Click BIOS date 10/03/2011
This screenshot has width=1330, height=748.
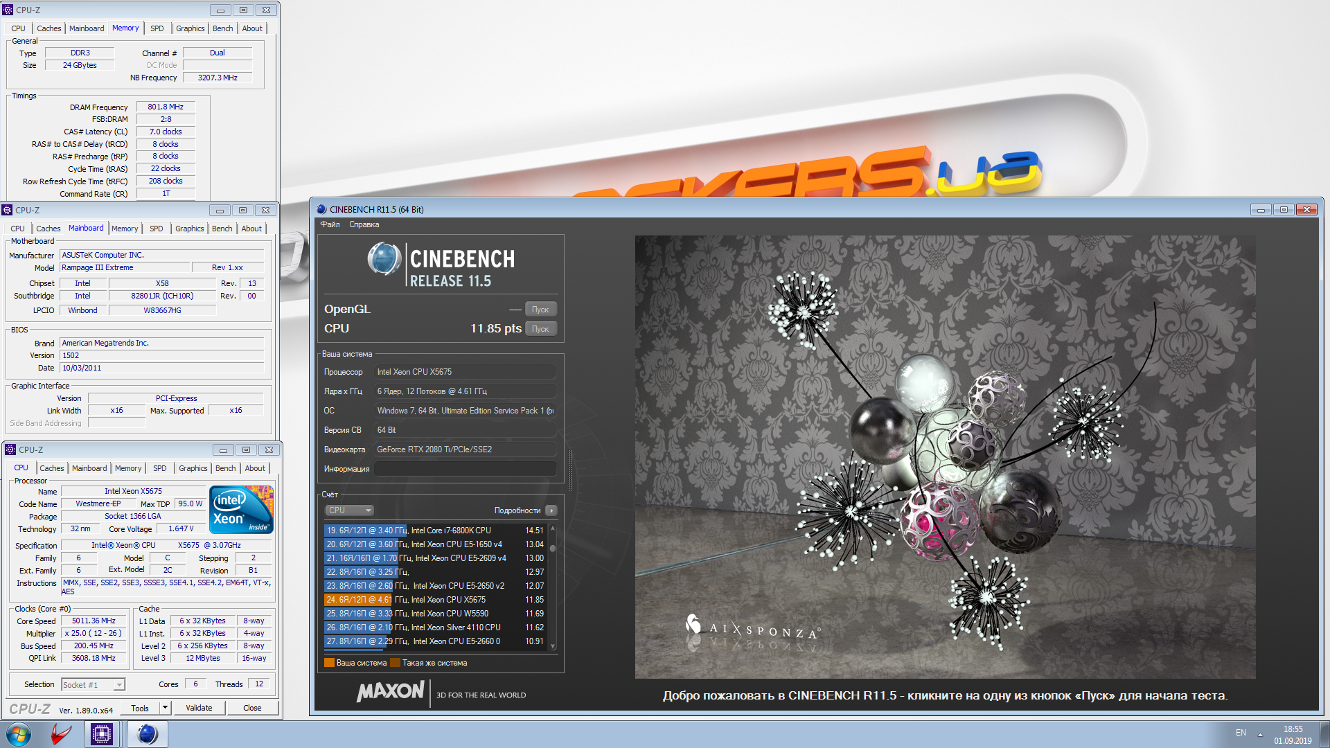click(162, 368)
